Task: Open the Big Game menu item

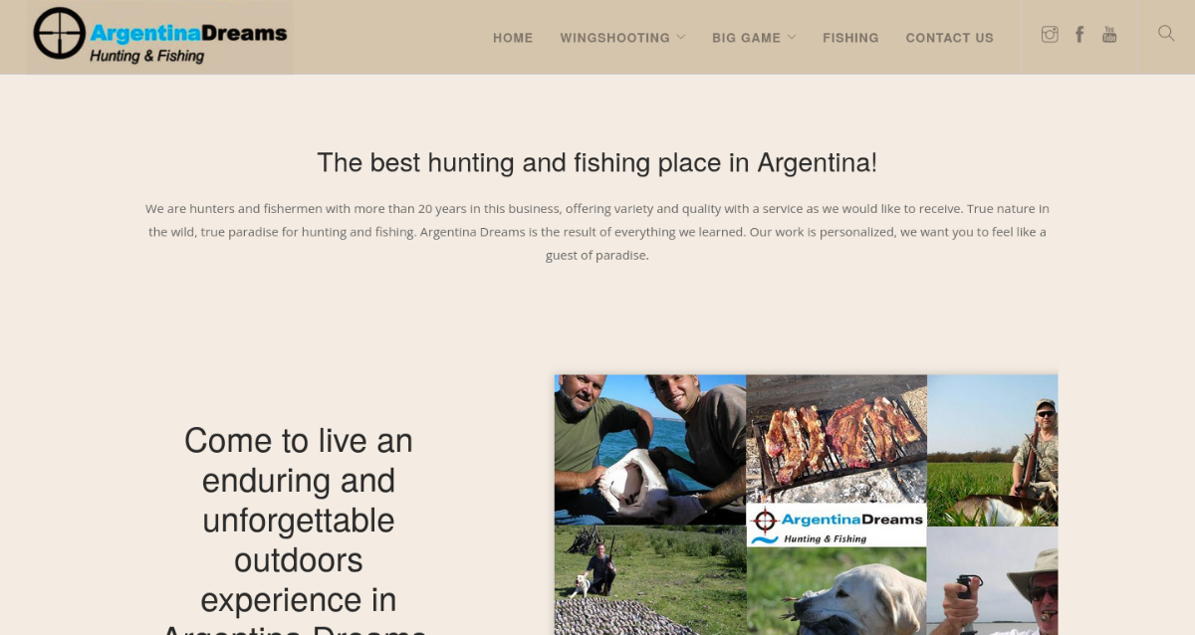Action: pyautogui.click(x=746, y=38)
